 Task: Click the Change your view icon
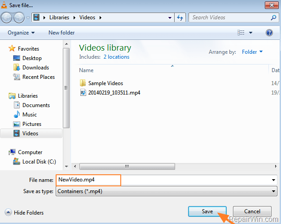point(241,33)
